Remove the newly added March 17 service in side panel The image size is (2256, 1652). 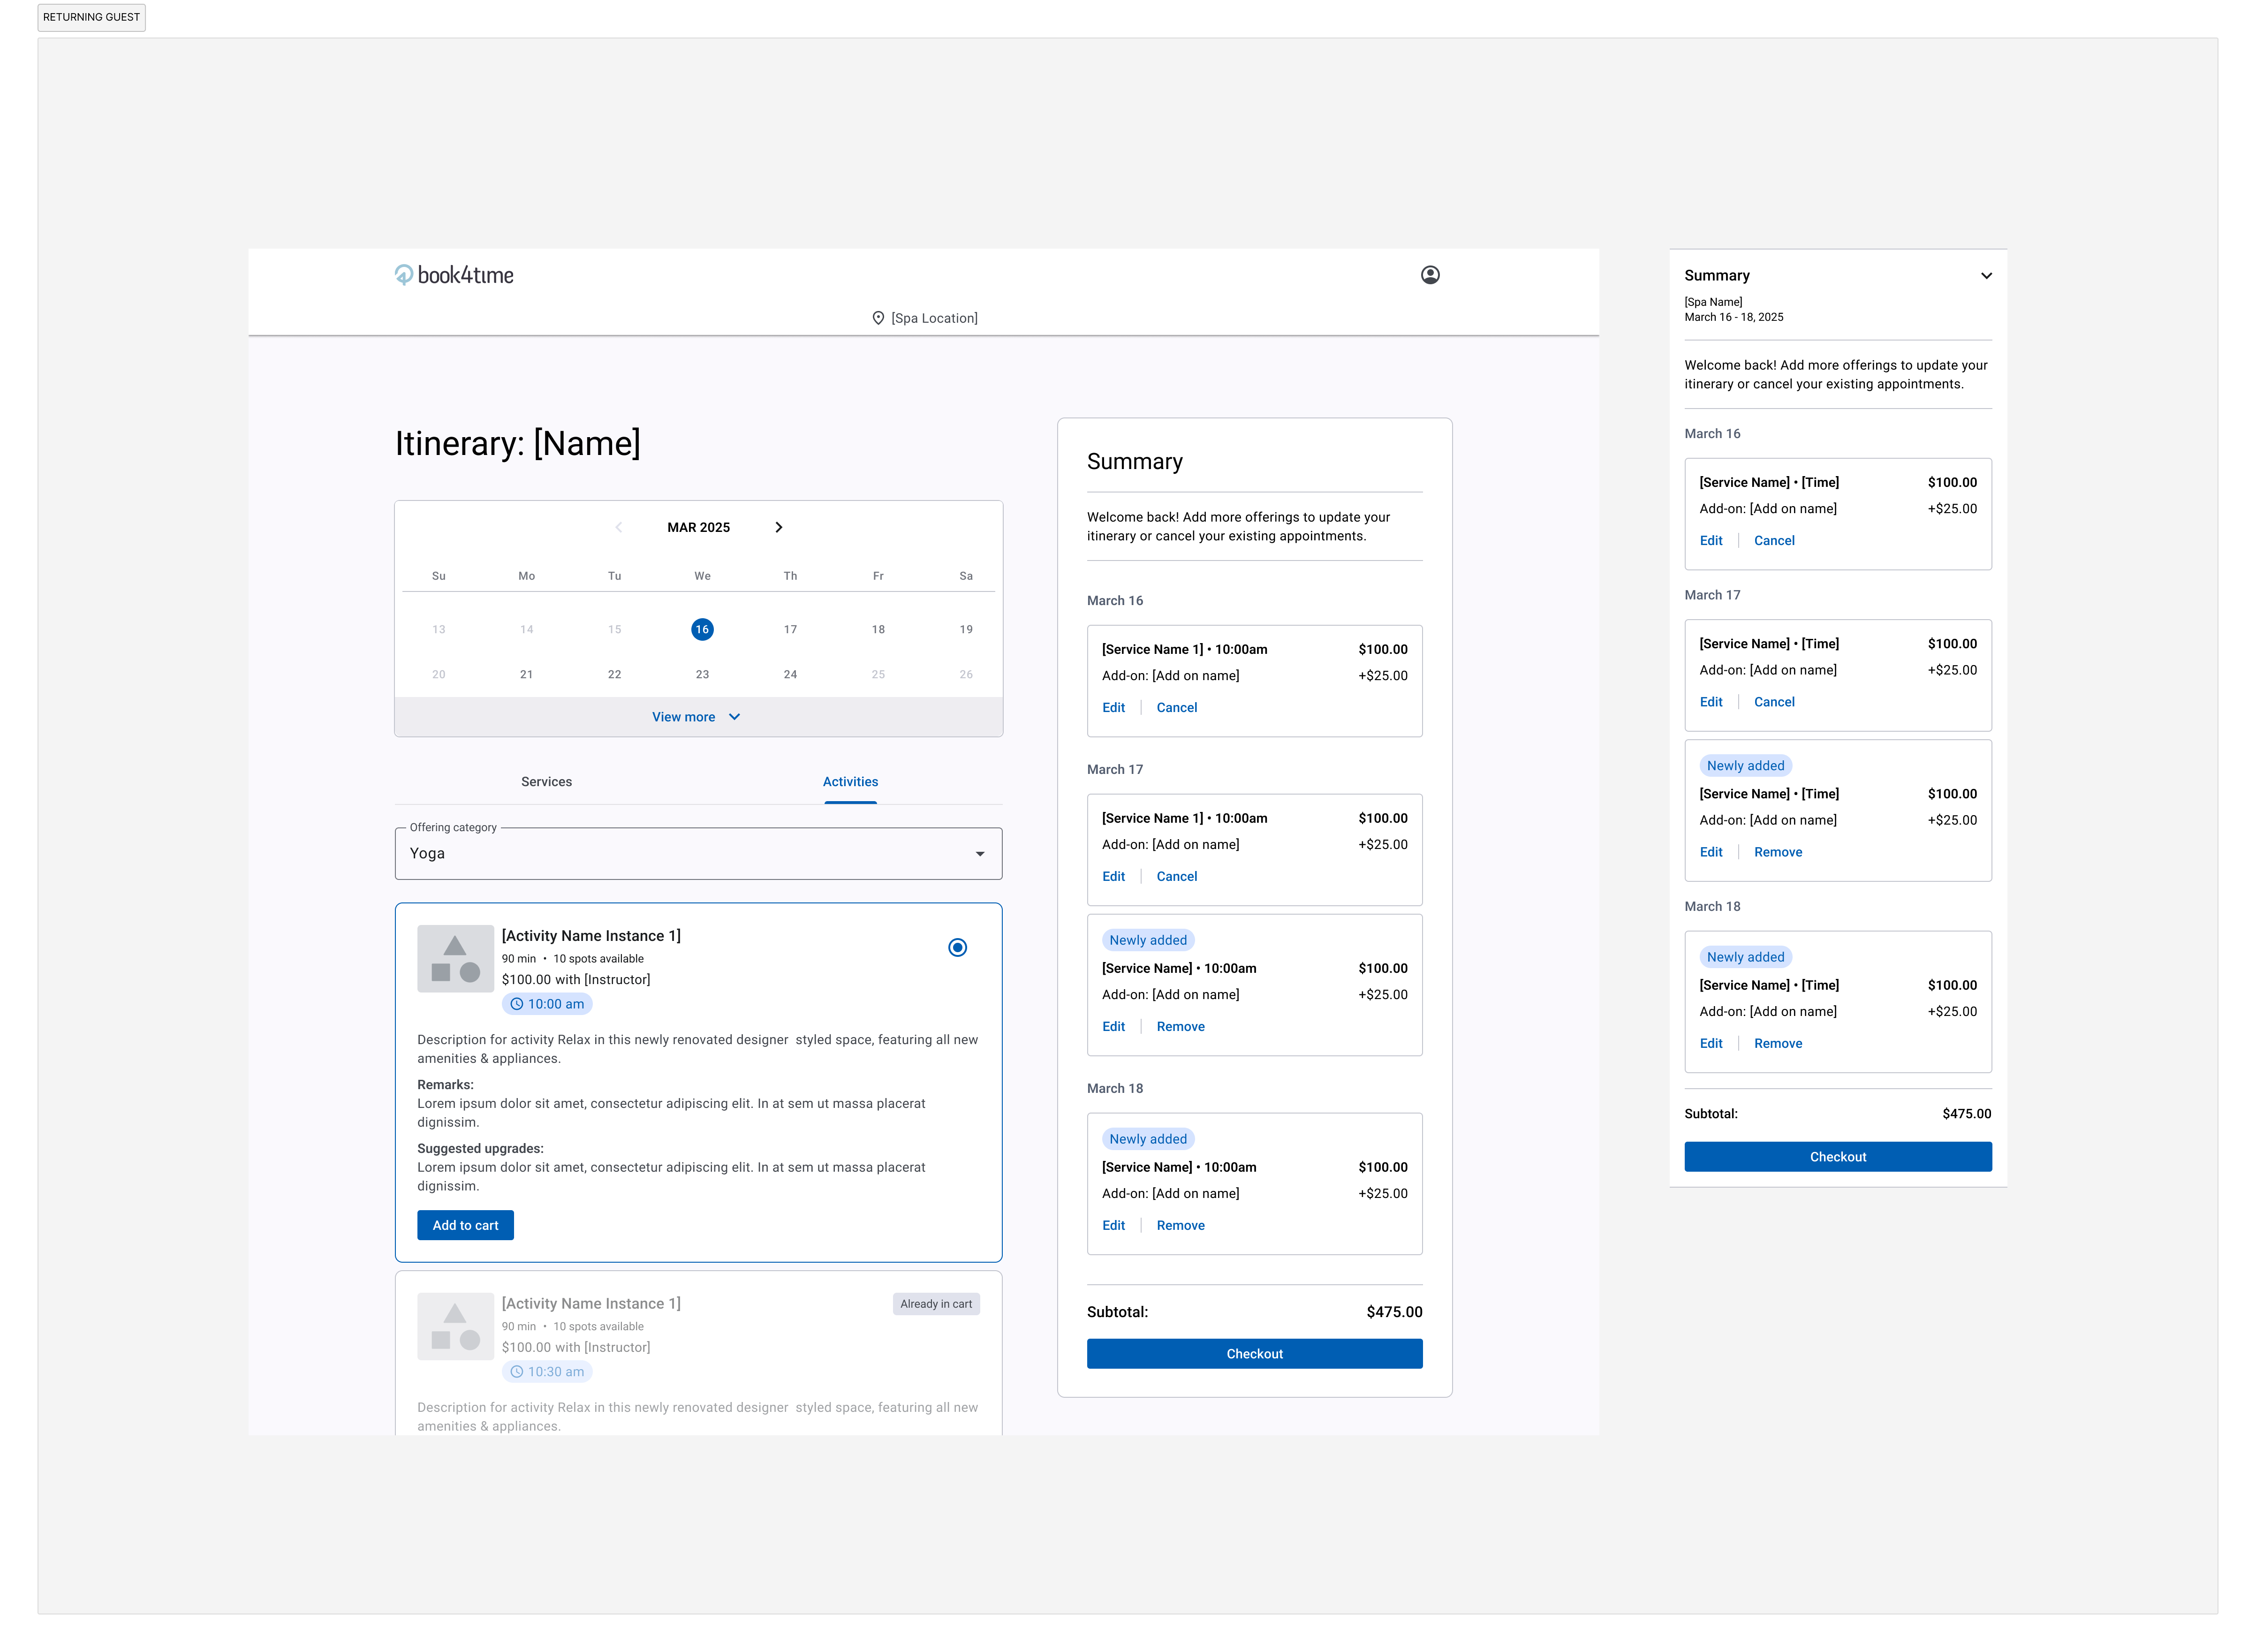coord(1778,852)
